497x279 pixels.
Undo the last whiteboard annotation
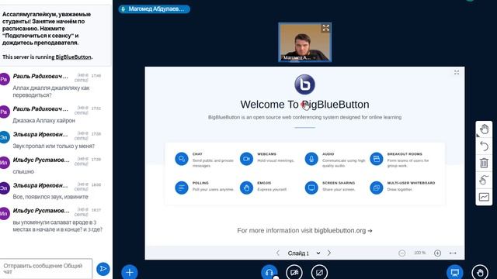484,146
